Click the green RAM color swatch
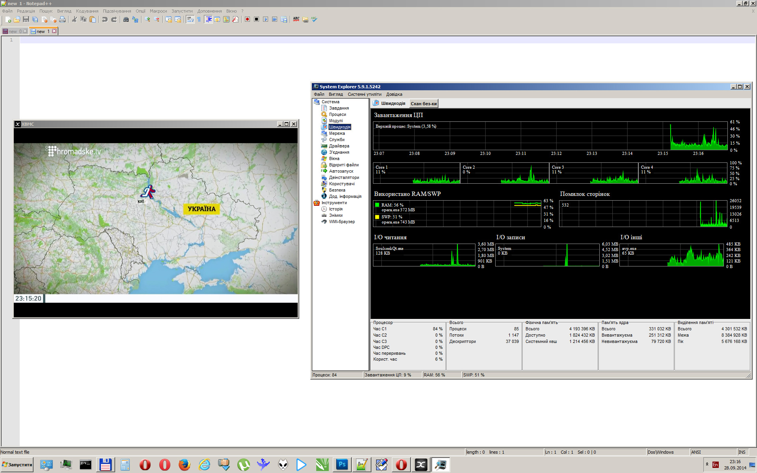The height and width of the screenshot is (473, 757). 377,205
